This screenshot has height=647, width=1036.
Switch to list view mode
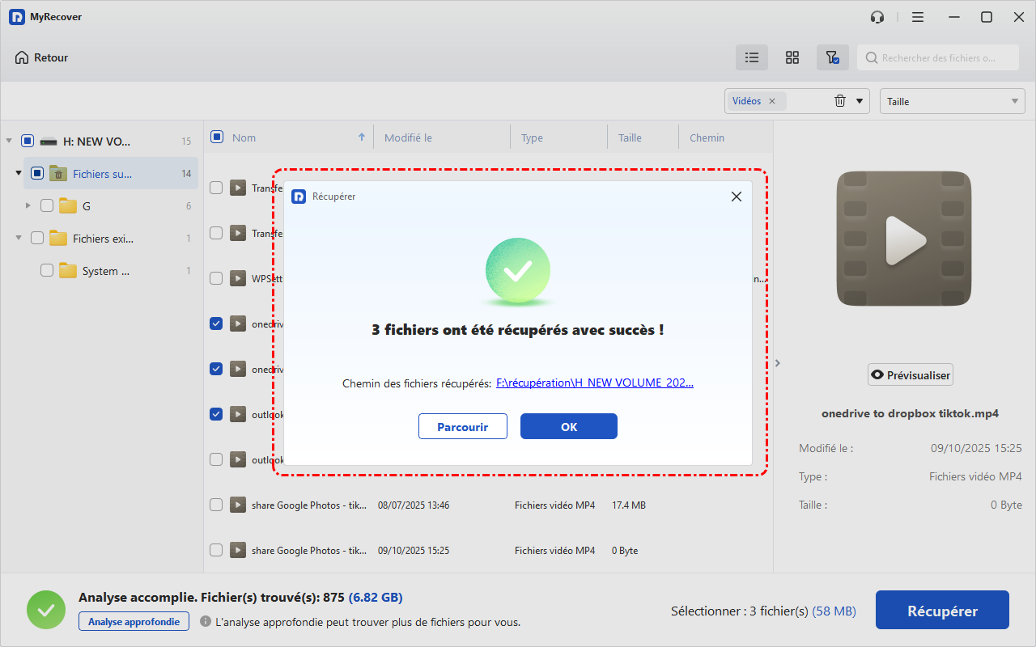[x=752, y=57]
